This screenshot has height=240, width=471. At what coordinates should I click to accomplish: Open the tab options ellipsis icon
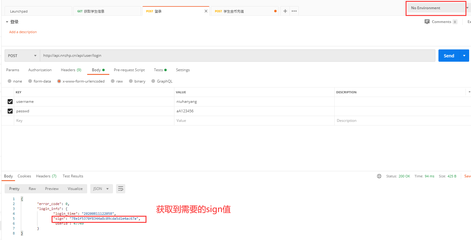294,11
